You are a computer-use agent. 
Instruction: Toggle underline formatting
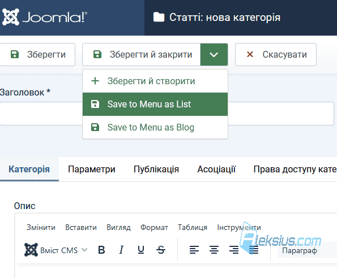(x=141, y=250)
